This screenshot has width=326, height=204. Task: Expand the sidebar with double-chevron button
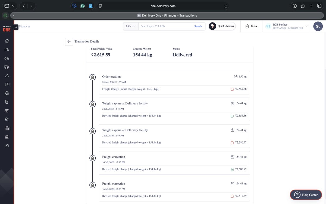point(16,27)
